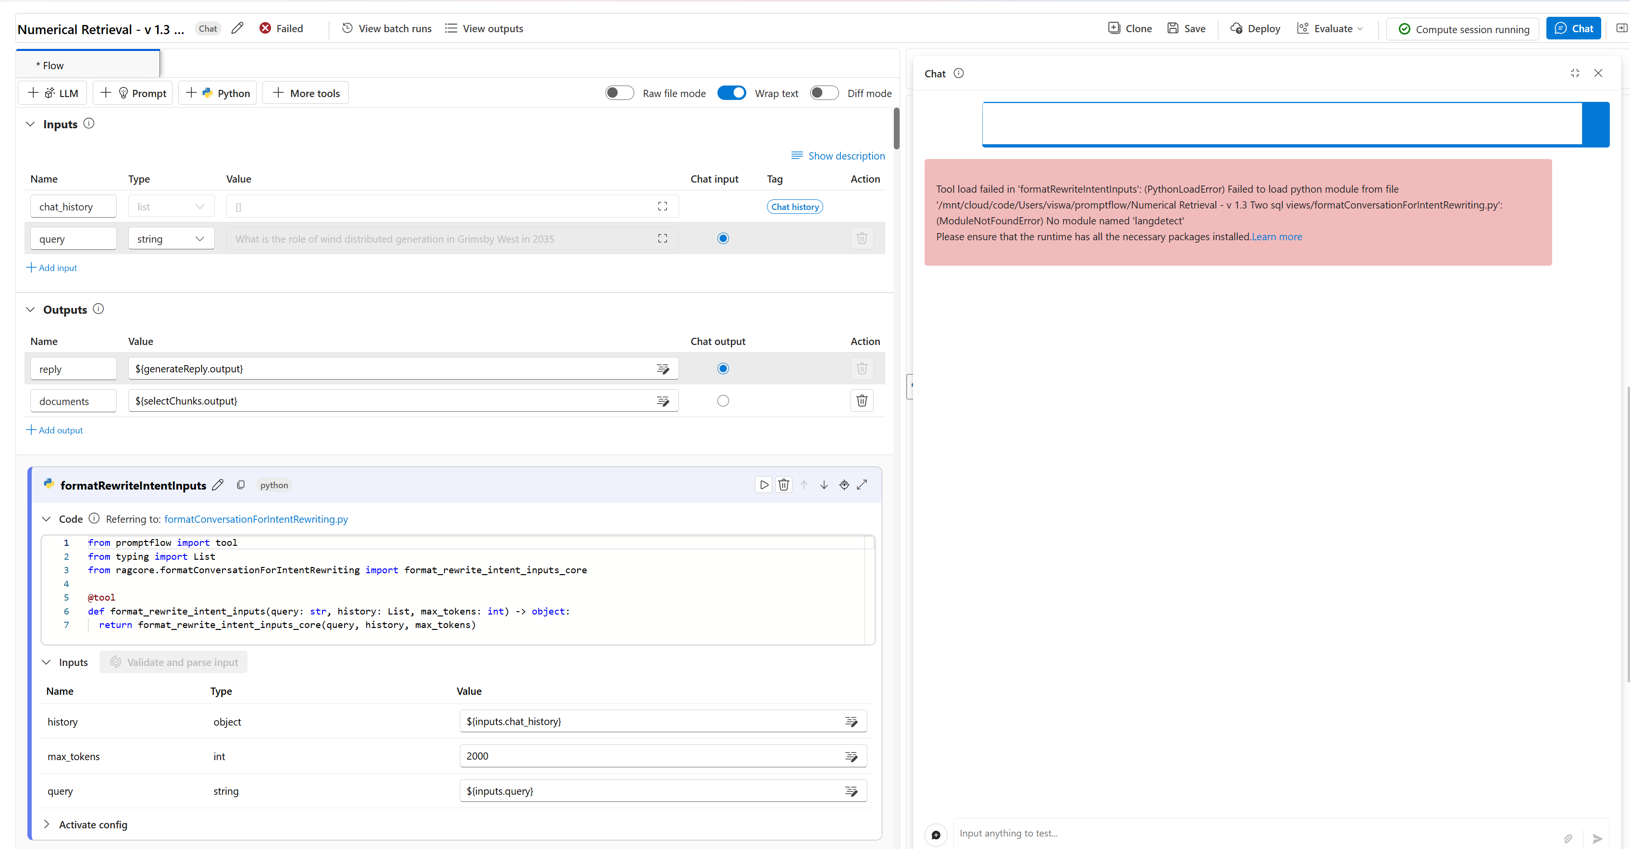Clone the current flow
The image size is (1630, 849).
(1130, 28)
